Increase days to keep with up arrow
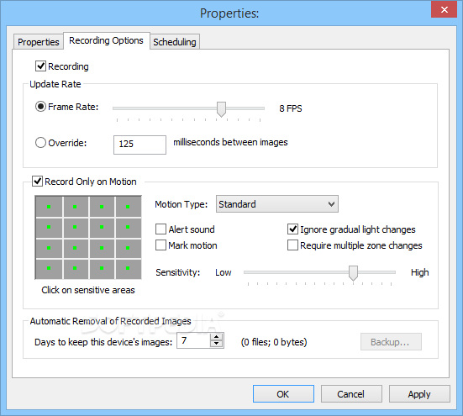463x416 pixels. pyautogui.click(x=217, y=337)
